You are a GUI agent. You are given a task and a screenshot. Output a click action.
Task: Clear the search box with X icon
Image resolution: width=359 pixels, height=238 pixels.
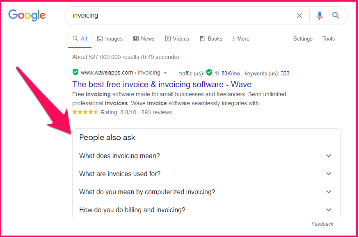300,16
